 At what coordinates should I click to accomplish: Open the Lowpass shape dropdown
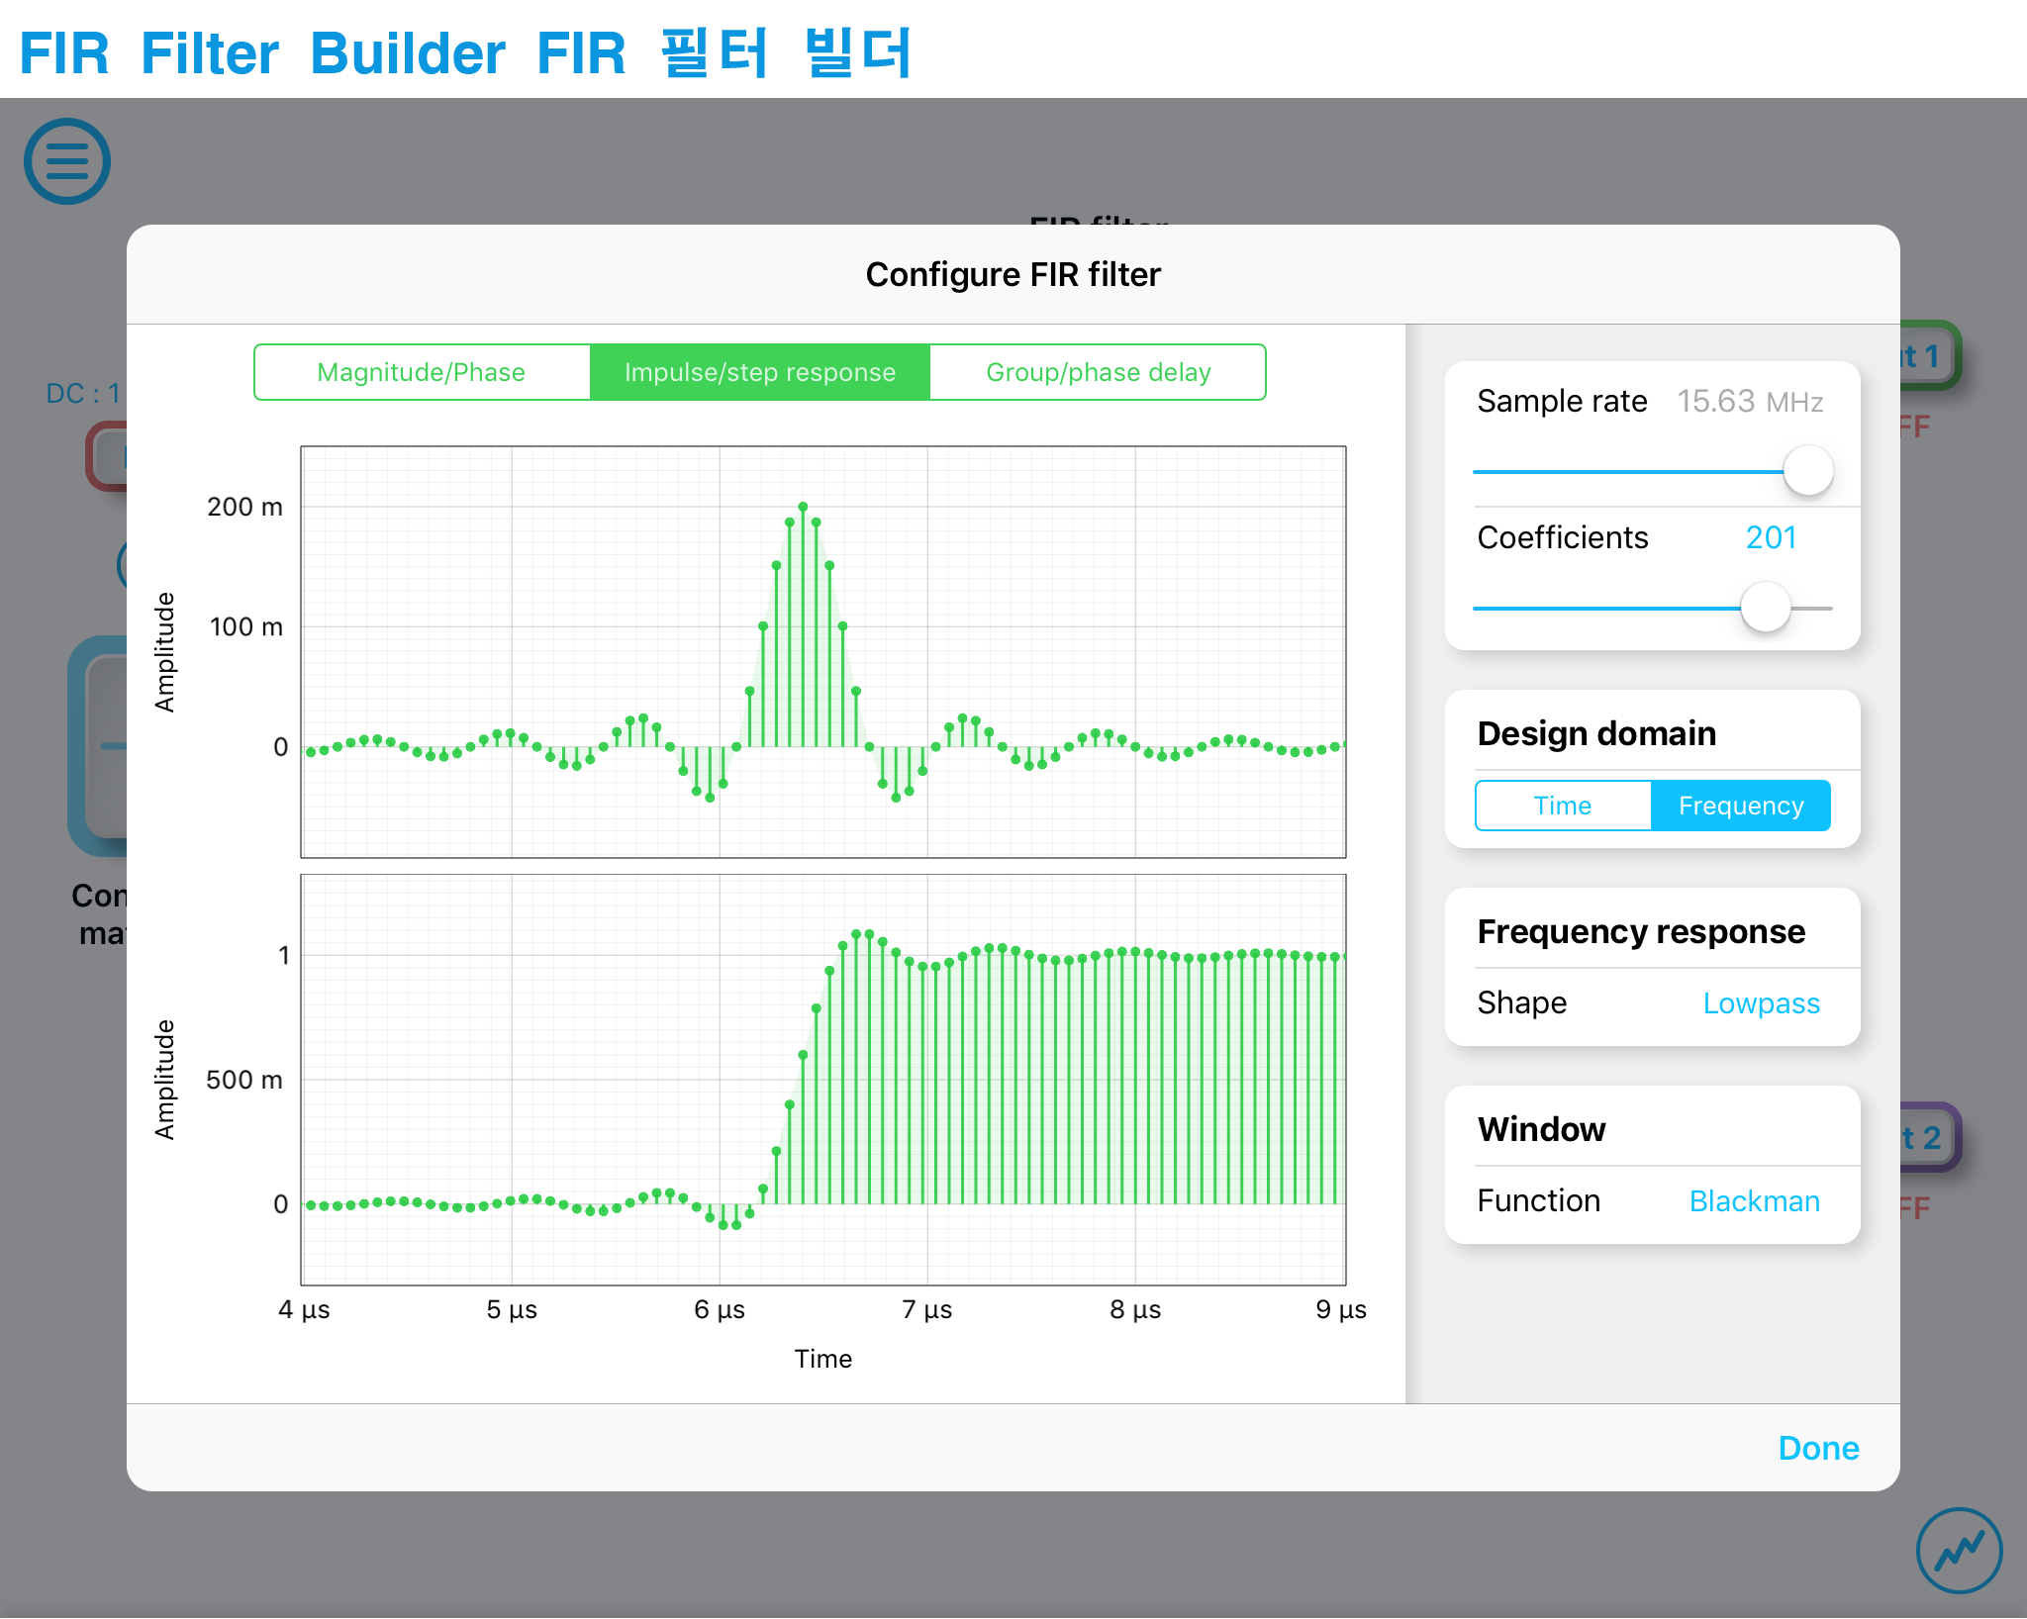click(x=1760, y=1002)
